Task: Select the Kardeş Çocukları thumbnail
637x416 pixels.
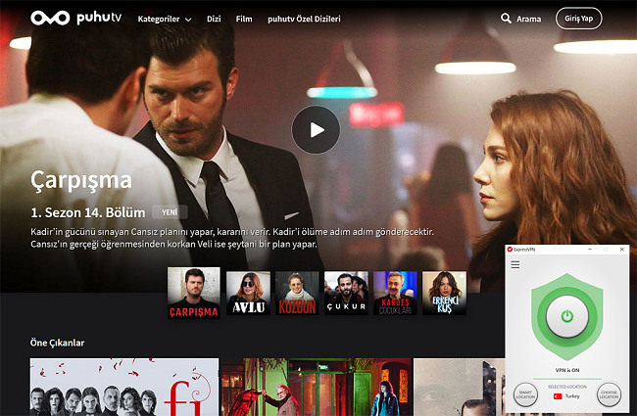Action: point(395,293)
